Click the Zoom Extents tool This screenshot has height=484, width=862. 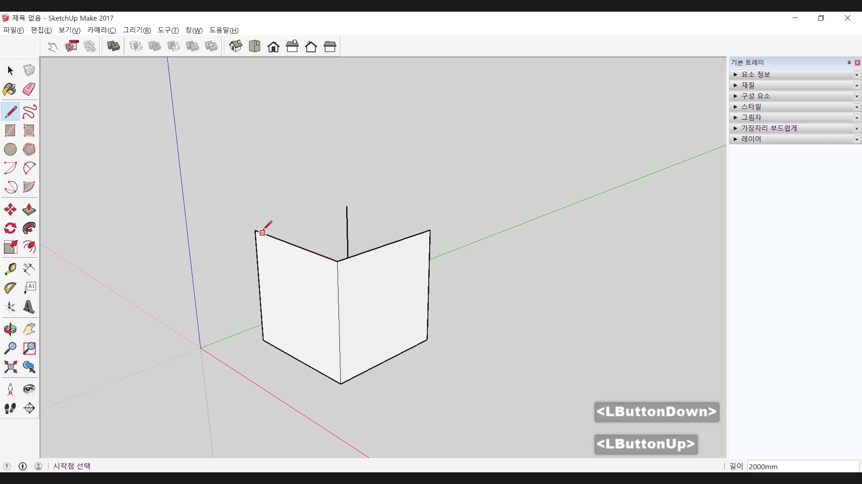[x=10, y=367]
